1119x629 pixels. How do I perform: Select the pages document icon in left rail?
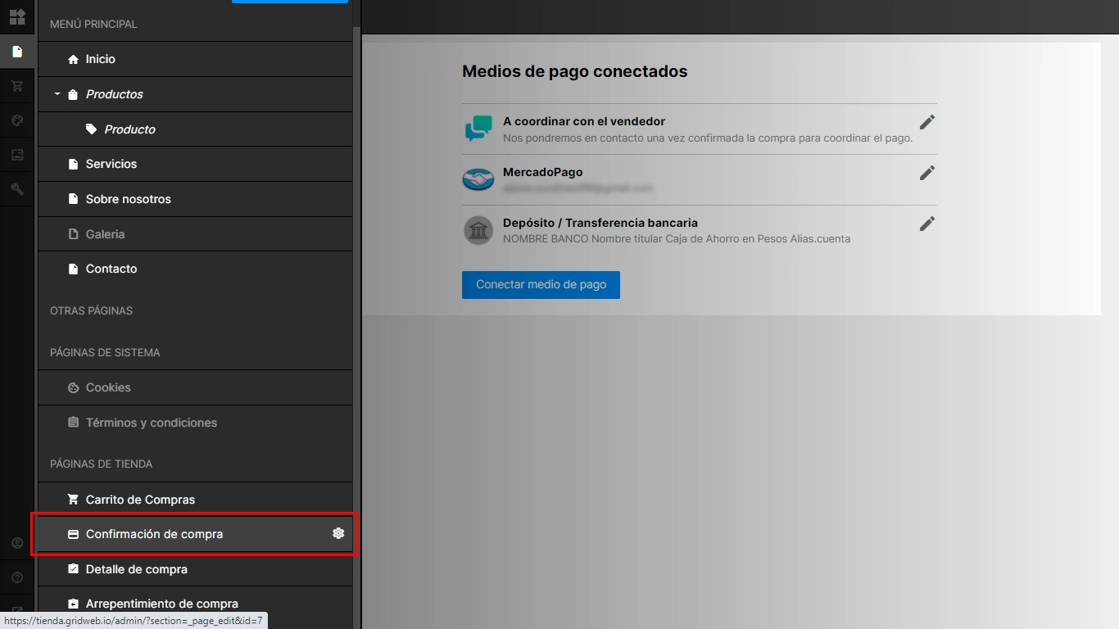(x=17, y=52)
